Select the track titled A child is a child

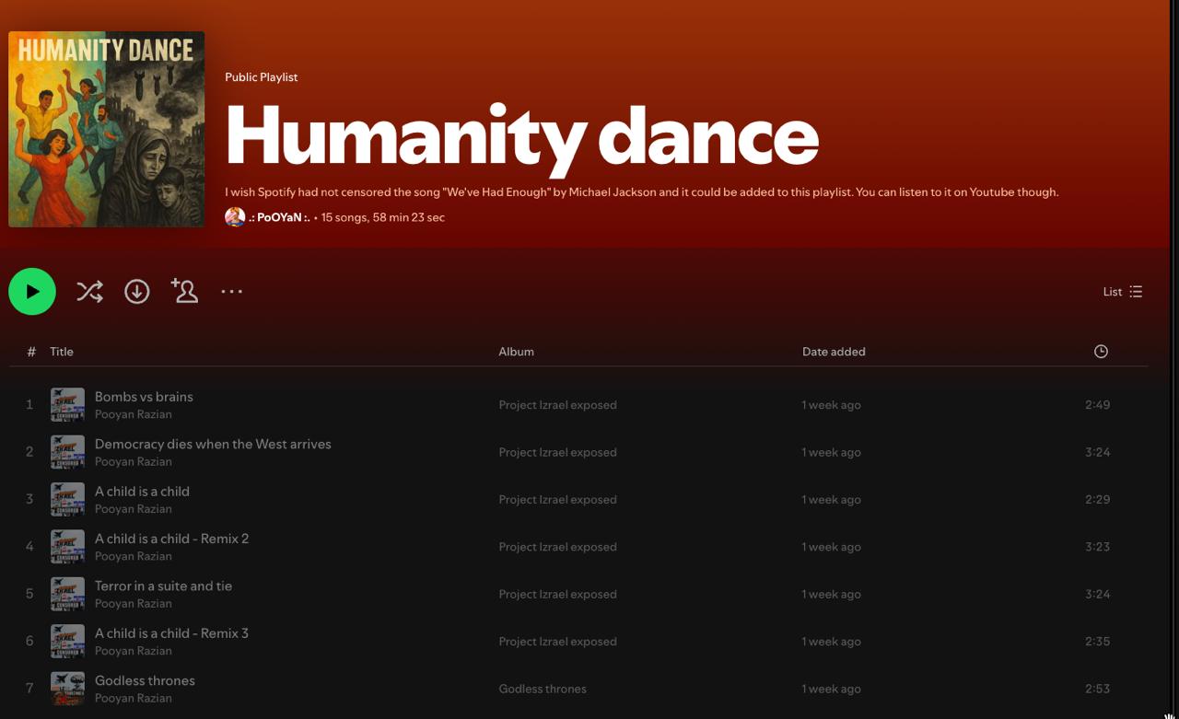pyautogui.click(x=142, y=492)
